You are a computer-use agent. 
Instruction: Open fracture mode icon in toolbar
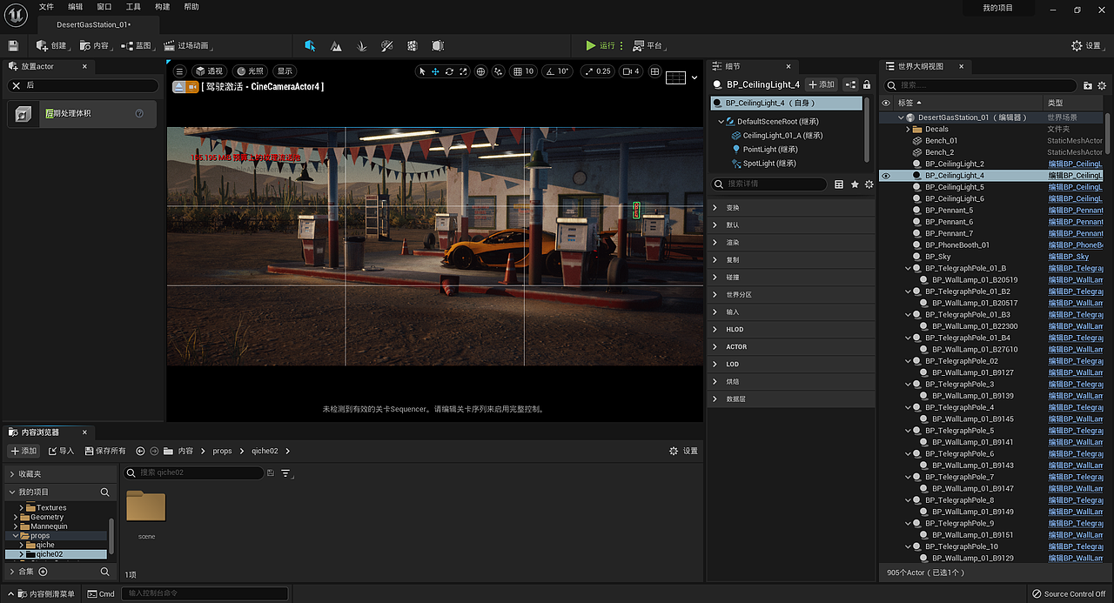(x=413, y=45)
